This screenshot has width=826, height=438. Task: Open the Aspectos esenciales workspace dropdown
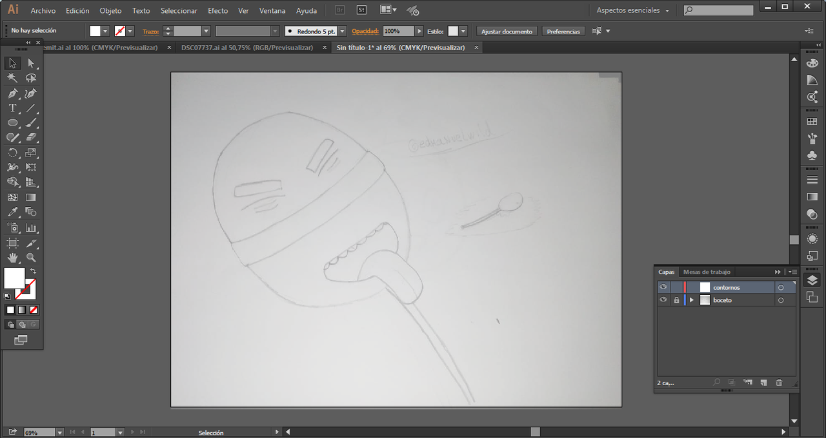click(633, 10)
